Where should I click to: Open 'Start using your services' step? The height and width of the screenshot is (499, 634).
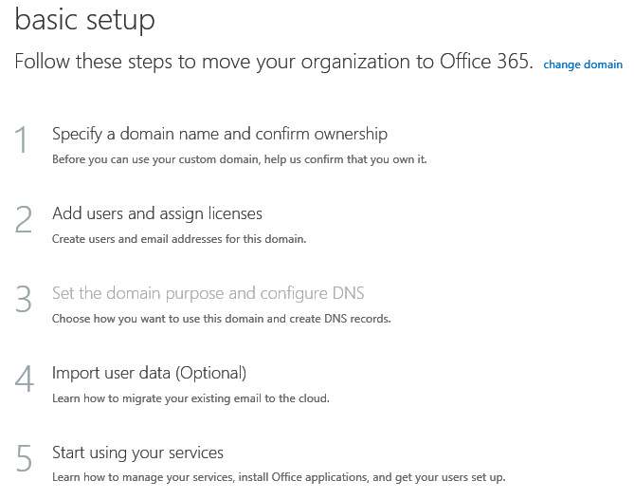click(x=137, y=452)
